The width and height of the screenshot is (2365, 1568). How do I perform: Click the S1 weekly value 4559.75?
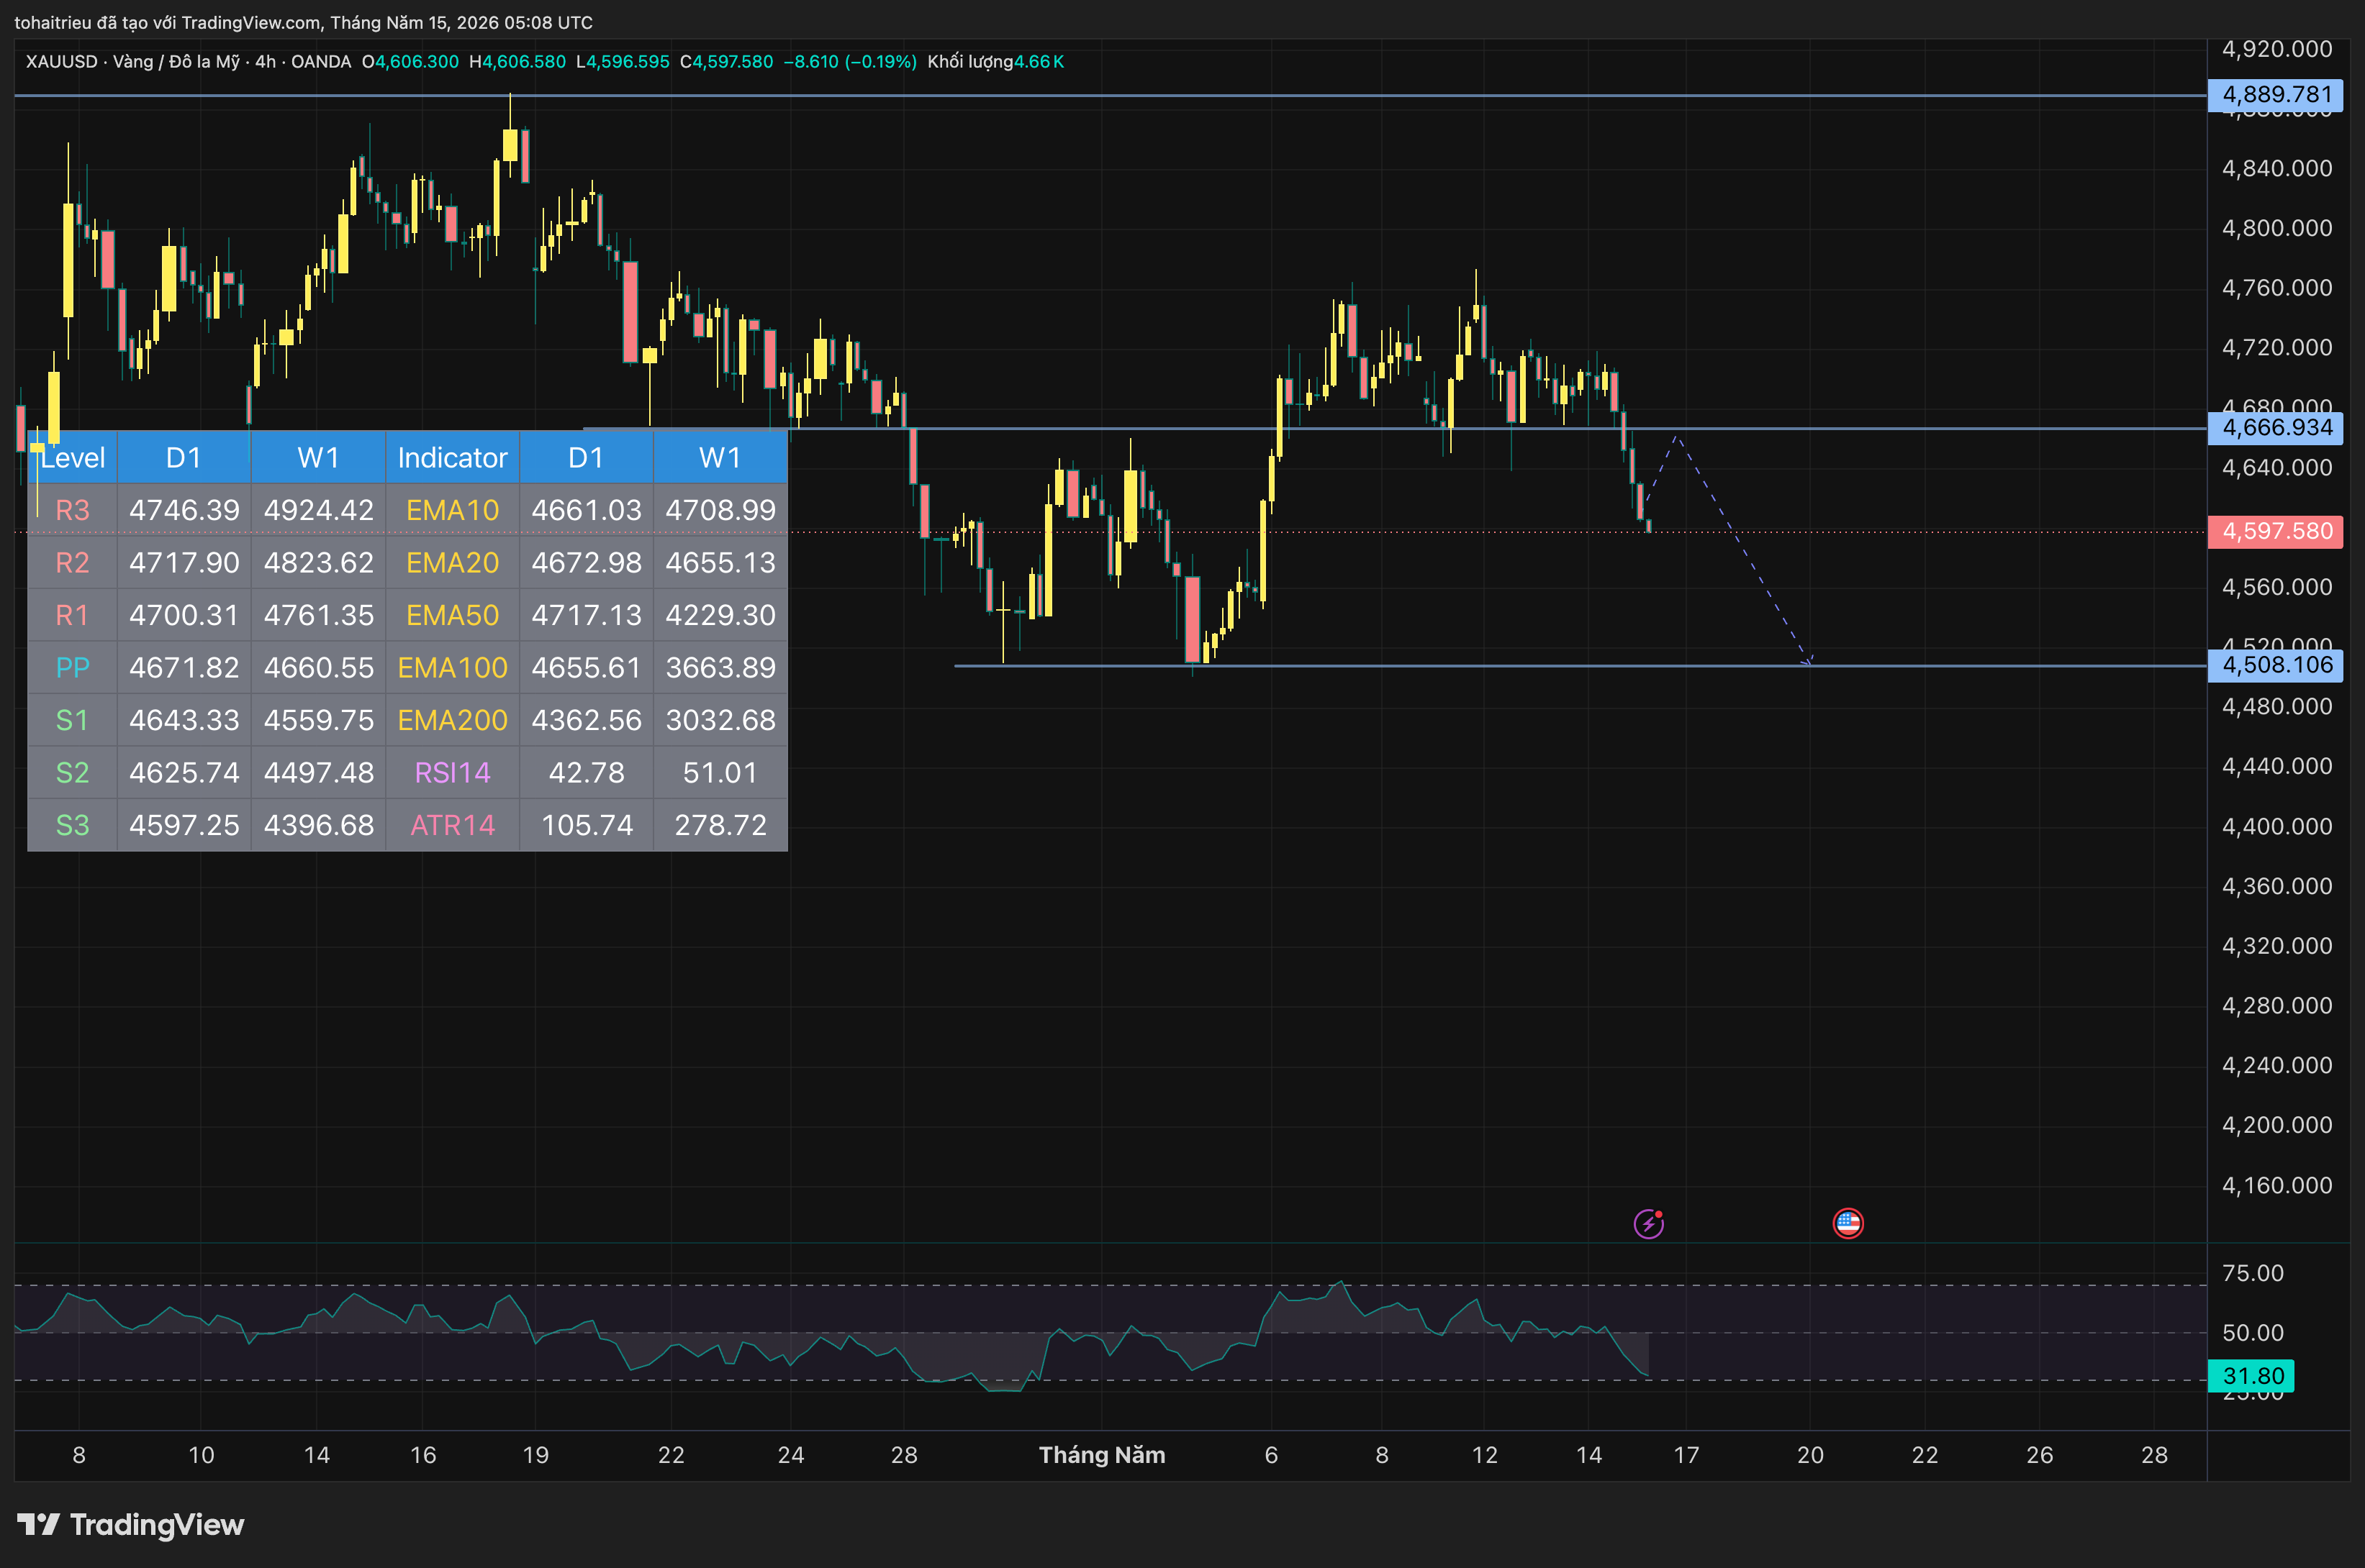click(318, 720)
